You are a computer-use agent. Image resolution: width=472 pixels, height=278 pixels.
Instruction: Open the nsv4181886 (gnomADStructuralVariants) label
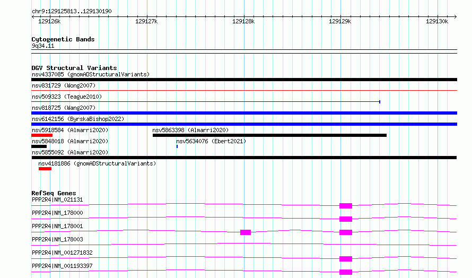point(97,163)
